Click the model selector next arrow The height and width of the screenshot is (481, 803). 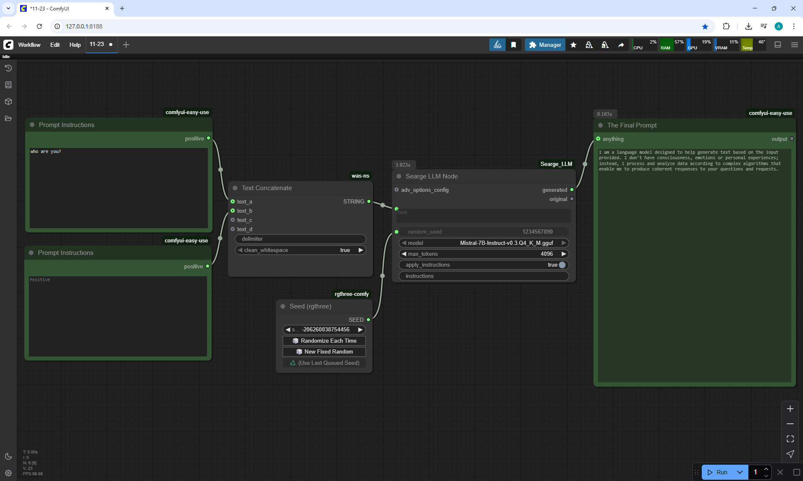[563, 243]
